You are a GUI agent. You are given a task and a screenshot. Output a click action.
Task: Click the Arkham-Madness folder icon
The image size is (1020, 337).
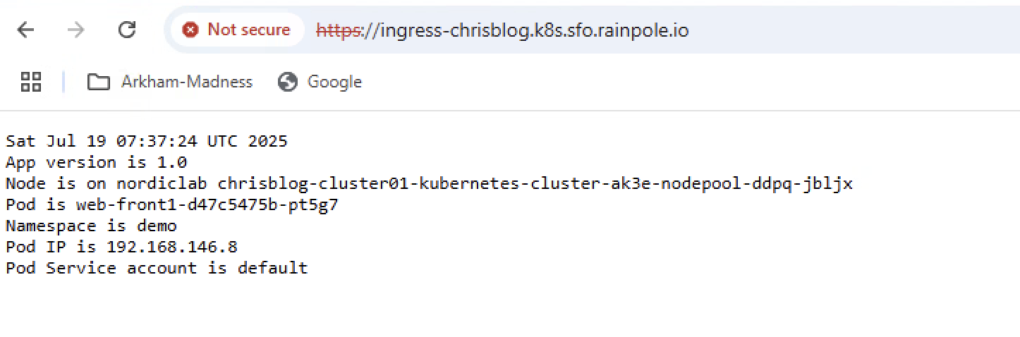tap(99, 82)
